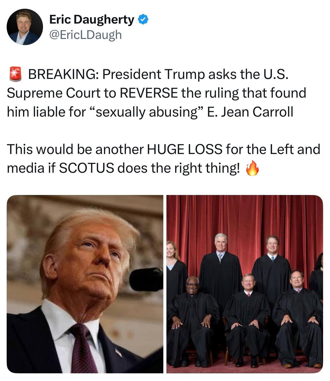Click the "E. Jean Carroll" text
The height and width of the screenshot is (381, 330).
[250, 112]
